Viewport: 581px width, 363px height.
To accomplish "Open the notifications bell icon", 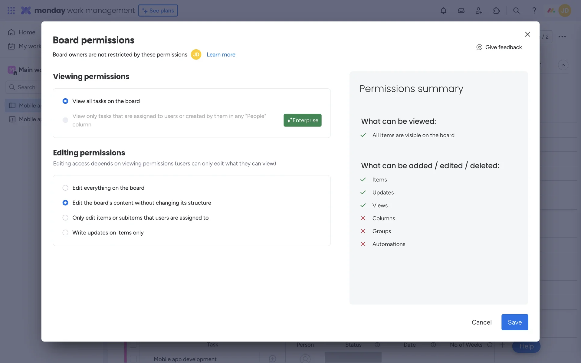I will click(x=443, y=11).
